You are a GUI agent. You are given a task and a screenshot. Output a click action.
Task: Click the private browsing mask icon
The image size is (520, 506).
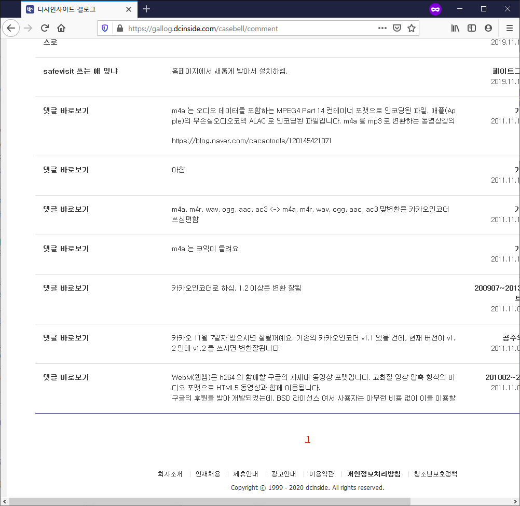[435, 9]
